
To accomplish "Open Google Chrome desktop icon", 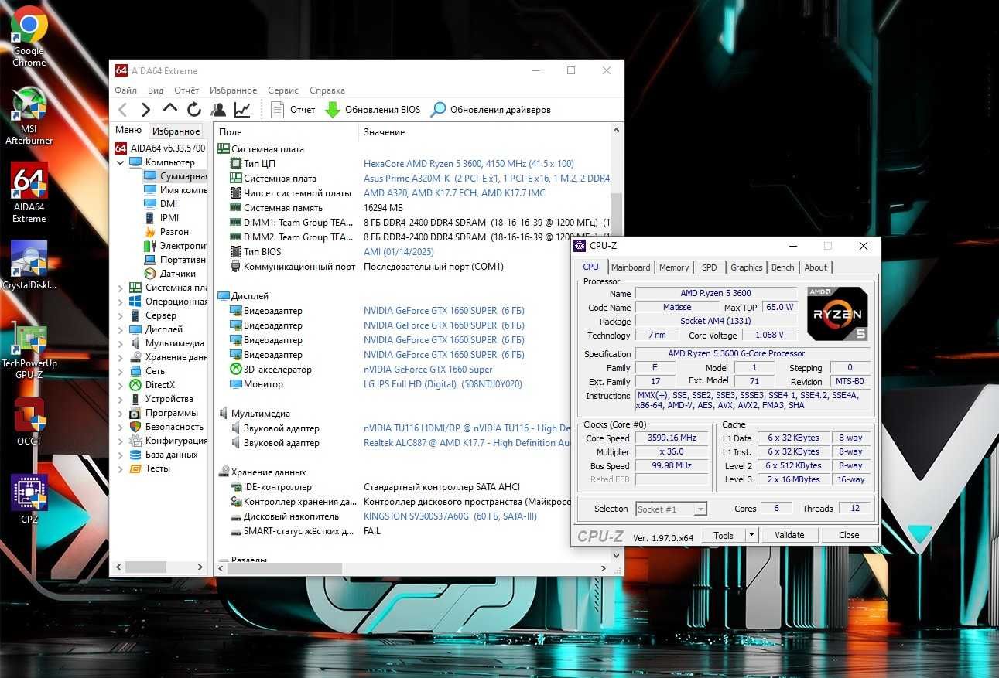I will coord(29,36).
